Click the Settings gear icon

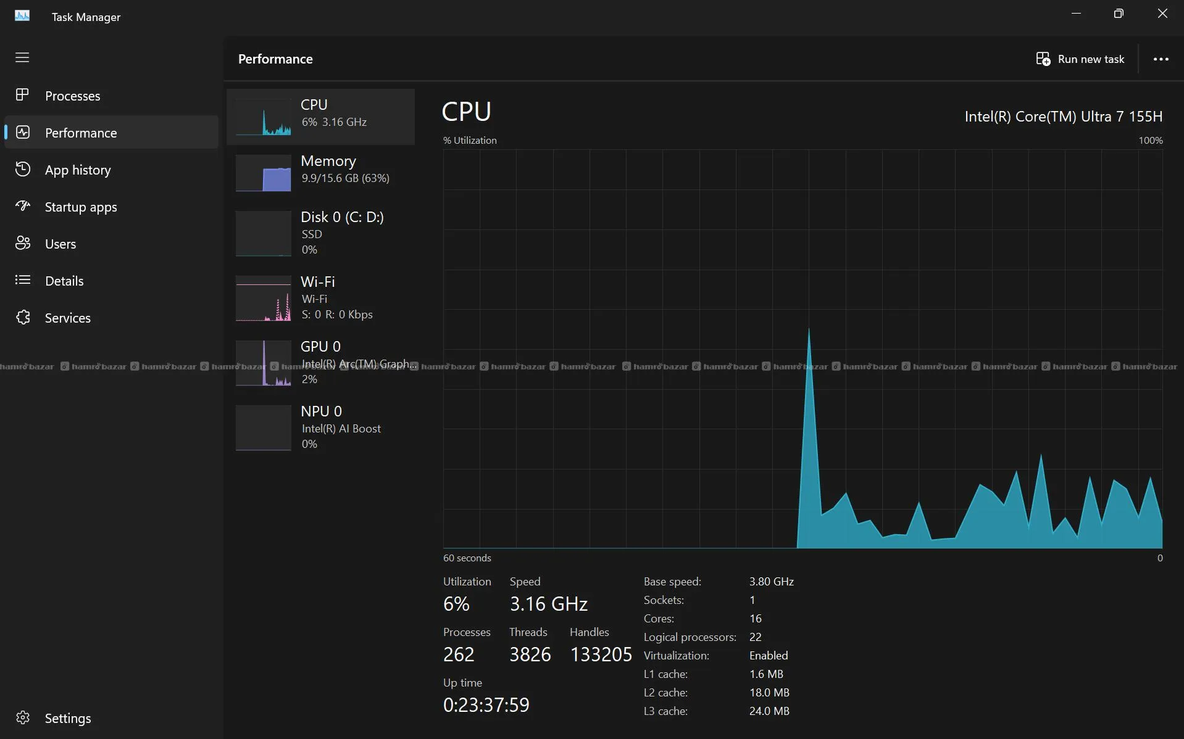click(23, 717)
